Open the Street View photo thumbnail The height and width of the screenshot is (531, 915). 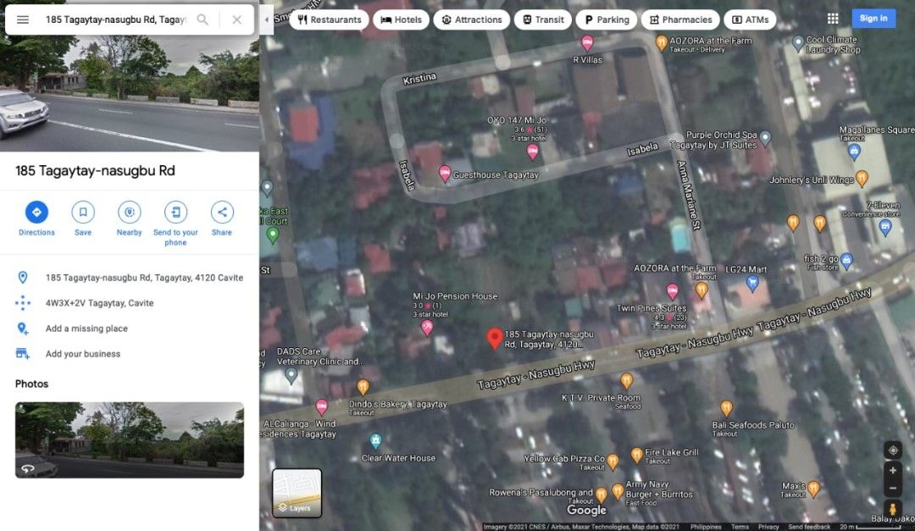click(x=130, y=440)
